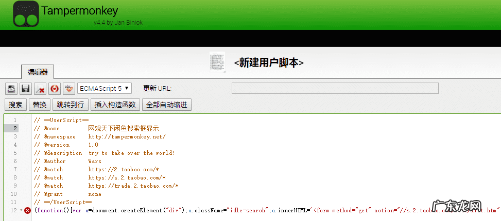Screen dimensions: 501x221
Task: Click the save to disk icon
Action: pos(26,88)
